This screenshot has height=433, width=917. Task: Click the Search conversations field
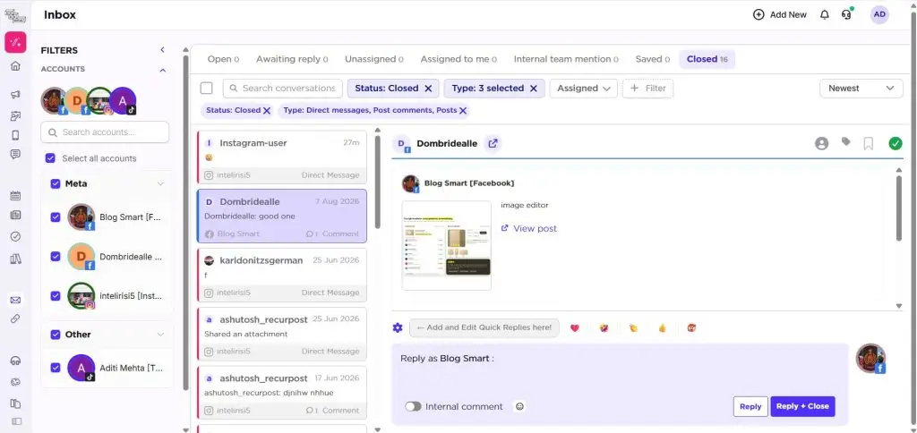(x=282, y=89)
